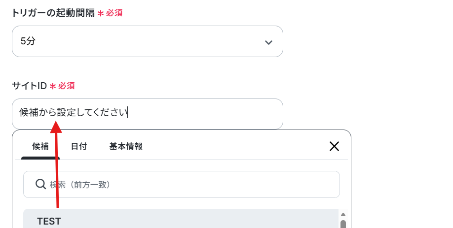Click the magnifier search icon
Image resolution: width=453 pixels, height=228 pixels.
[41, 184]
